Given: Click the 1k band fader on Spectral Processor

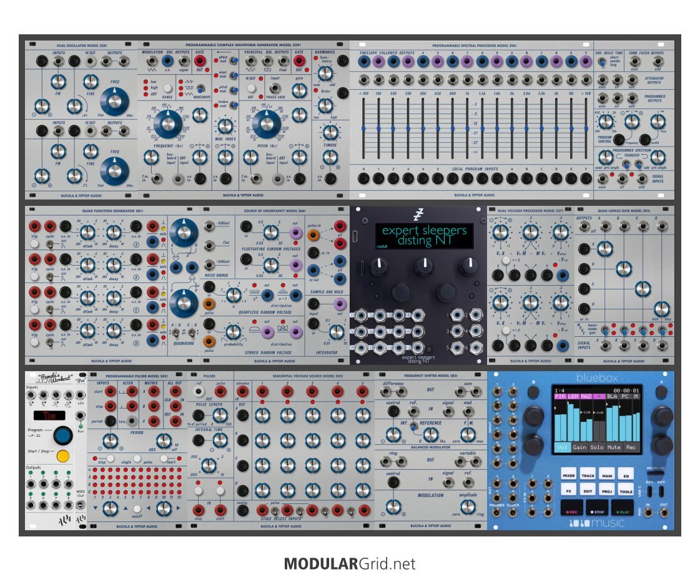Looking at the screenshot, I should [468, 128].
